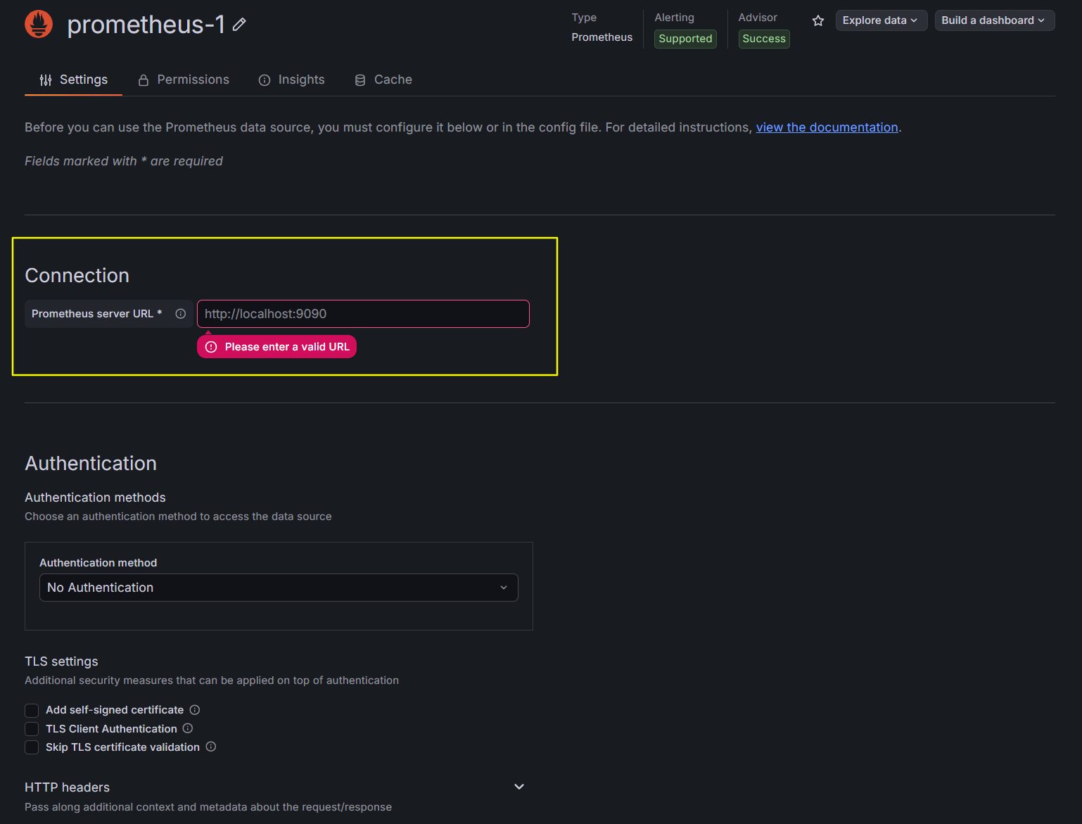
Task: Switch to the Insights tab
Action: point(291,80)
